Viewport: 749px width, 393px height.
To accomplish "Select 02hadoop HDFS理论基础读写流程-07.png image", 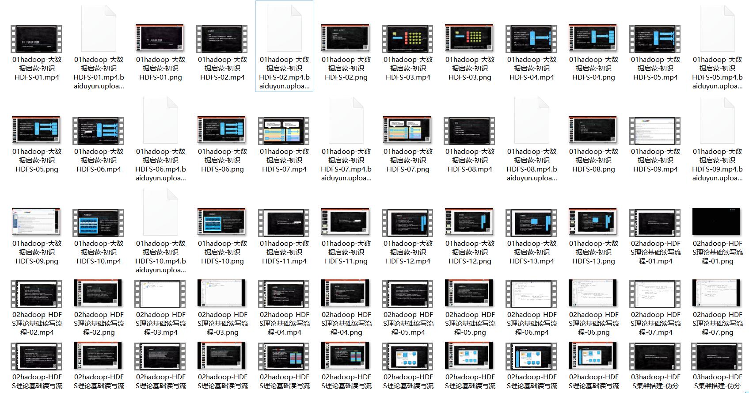I will coord(717,294).
